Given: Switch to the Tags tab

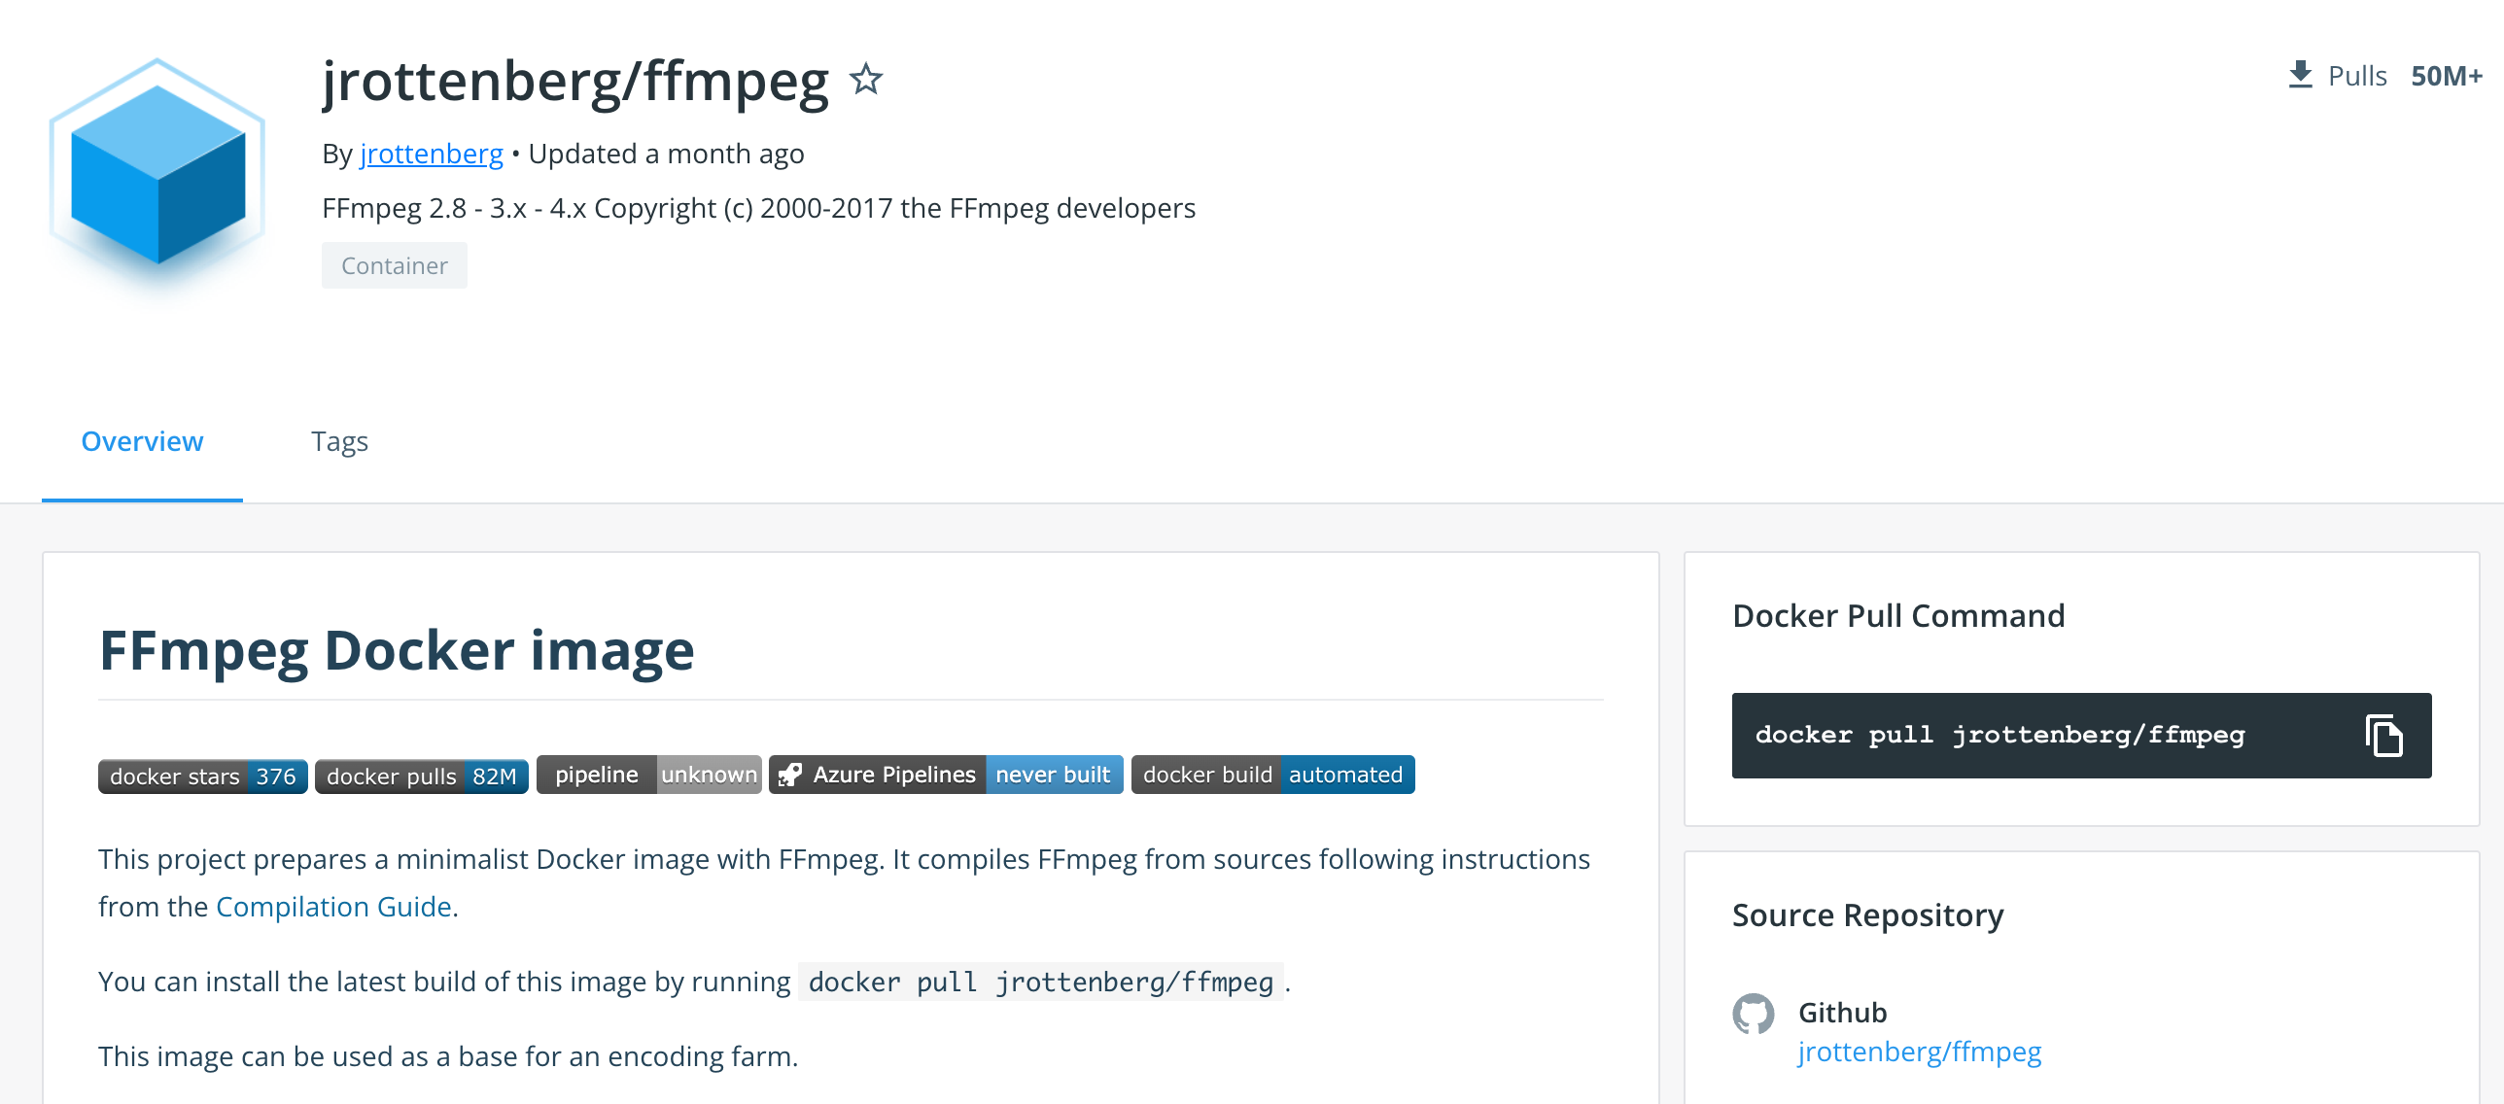Looking at the screenshot, I should tap(339, 442).
